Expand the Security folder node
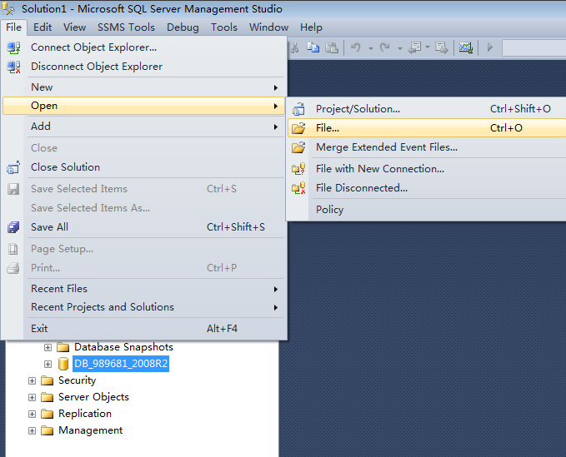 point(33,380)
